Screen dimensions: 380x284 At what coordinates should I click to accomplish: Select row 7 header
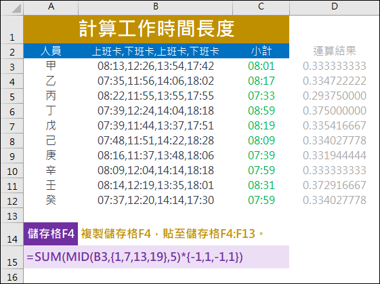(12, 126)
